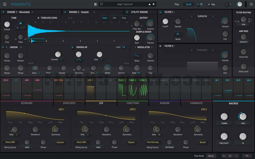
Task: Toggle Filter 2 power button
Action: 160,46
